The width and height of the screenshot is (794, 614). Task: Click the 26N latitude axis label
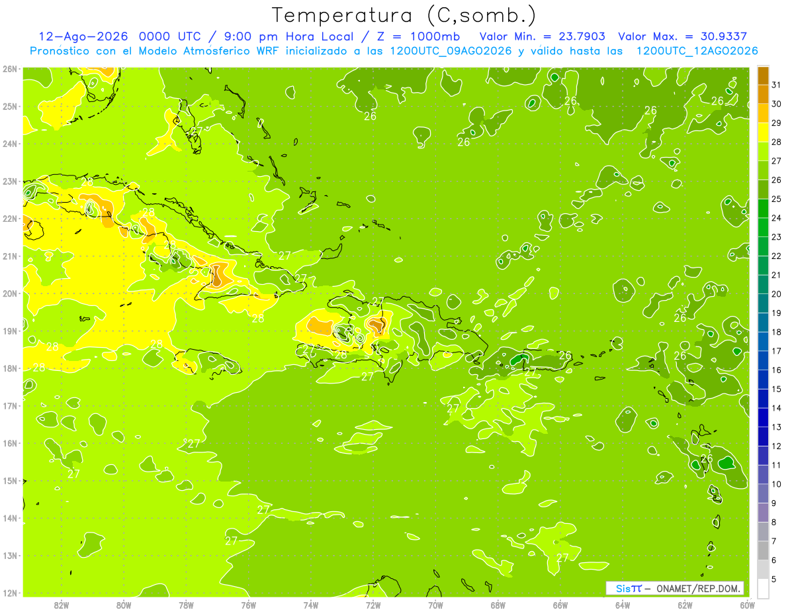10,69
